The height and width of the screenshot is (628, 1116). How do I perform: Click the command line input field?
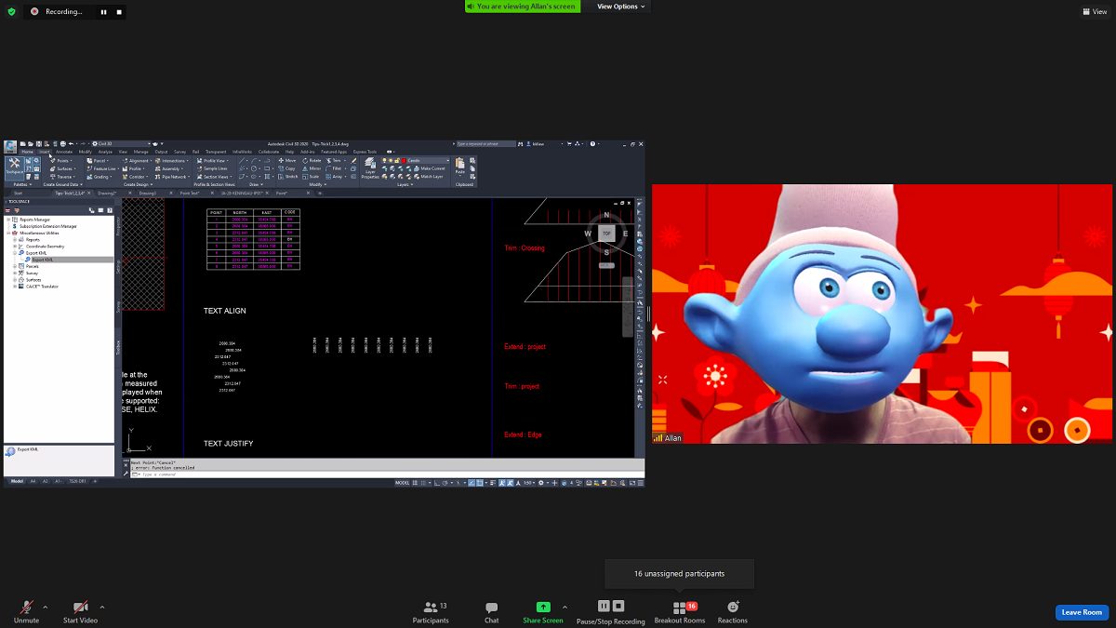pyautogui.click(x=386, y=474)
